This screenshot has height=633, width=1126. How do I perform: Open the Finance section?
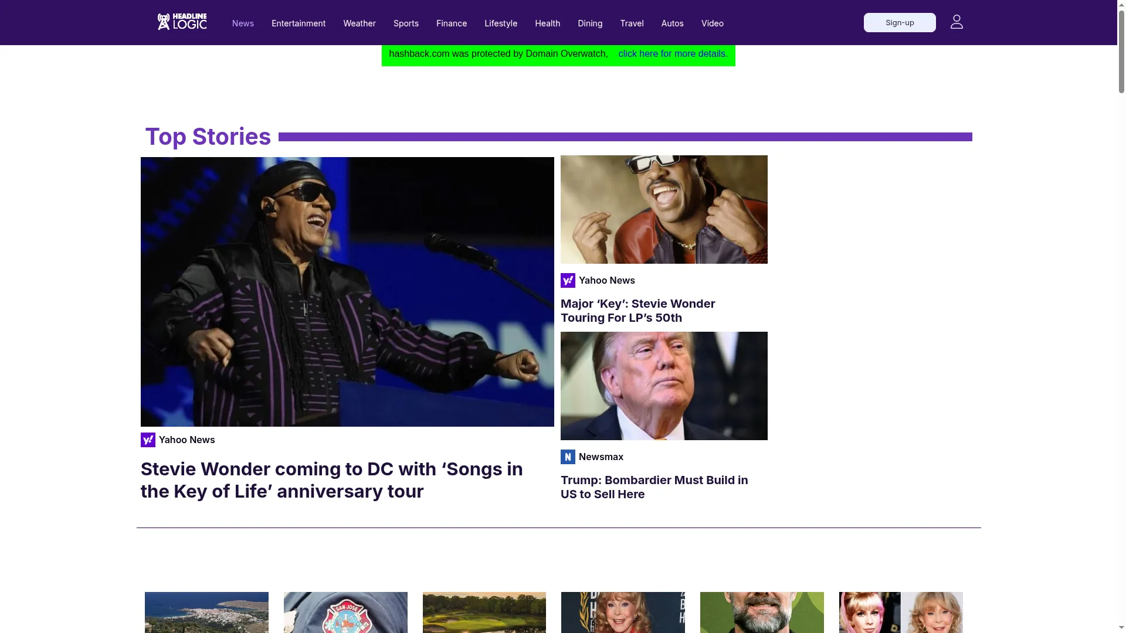(452, 23)
